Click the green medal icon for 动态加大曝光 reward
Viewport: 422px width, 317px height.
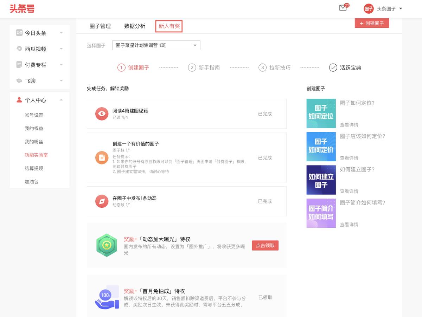107,245
